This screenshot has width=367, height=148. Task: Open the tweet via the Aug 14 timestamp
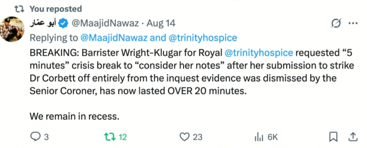[161, 23]
